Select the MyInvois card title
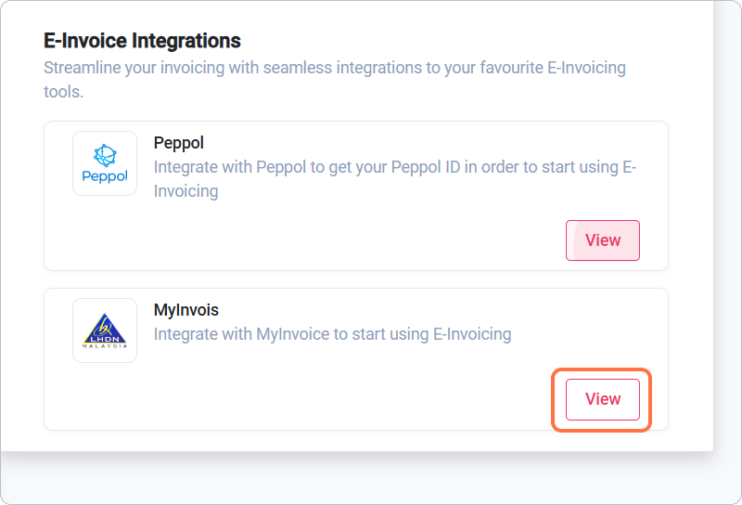The image size is (742, 505). click(185, 310)
